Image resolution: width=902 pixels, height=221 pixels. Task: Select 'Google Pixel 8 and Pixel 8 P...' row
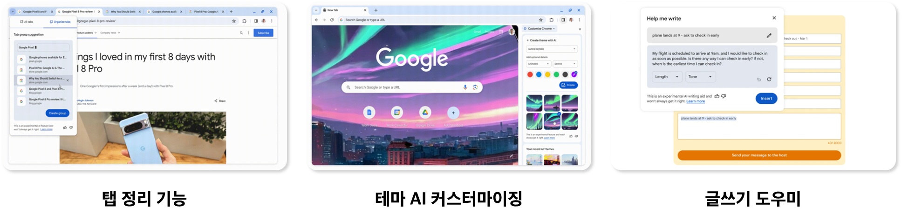pos(43,91)
